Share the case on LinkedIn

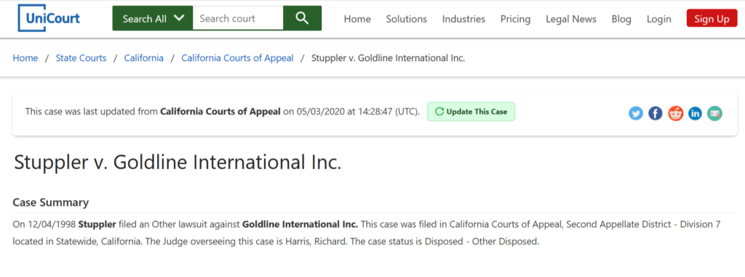tap(695, 113)
